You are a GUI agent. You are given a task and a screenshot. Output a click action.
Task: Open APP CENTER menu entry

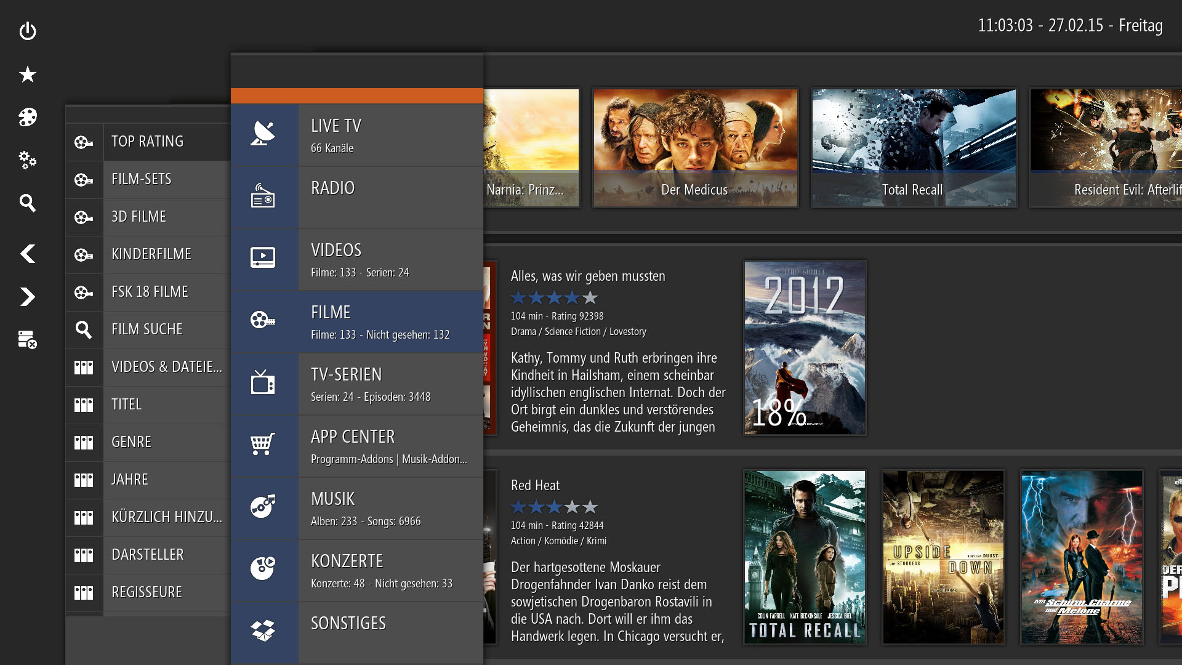click(357, 446)
